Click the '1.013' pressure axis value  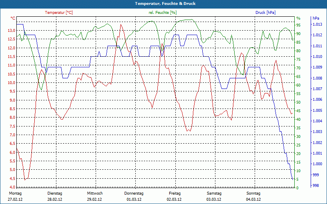click(317, 24)
